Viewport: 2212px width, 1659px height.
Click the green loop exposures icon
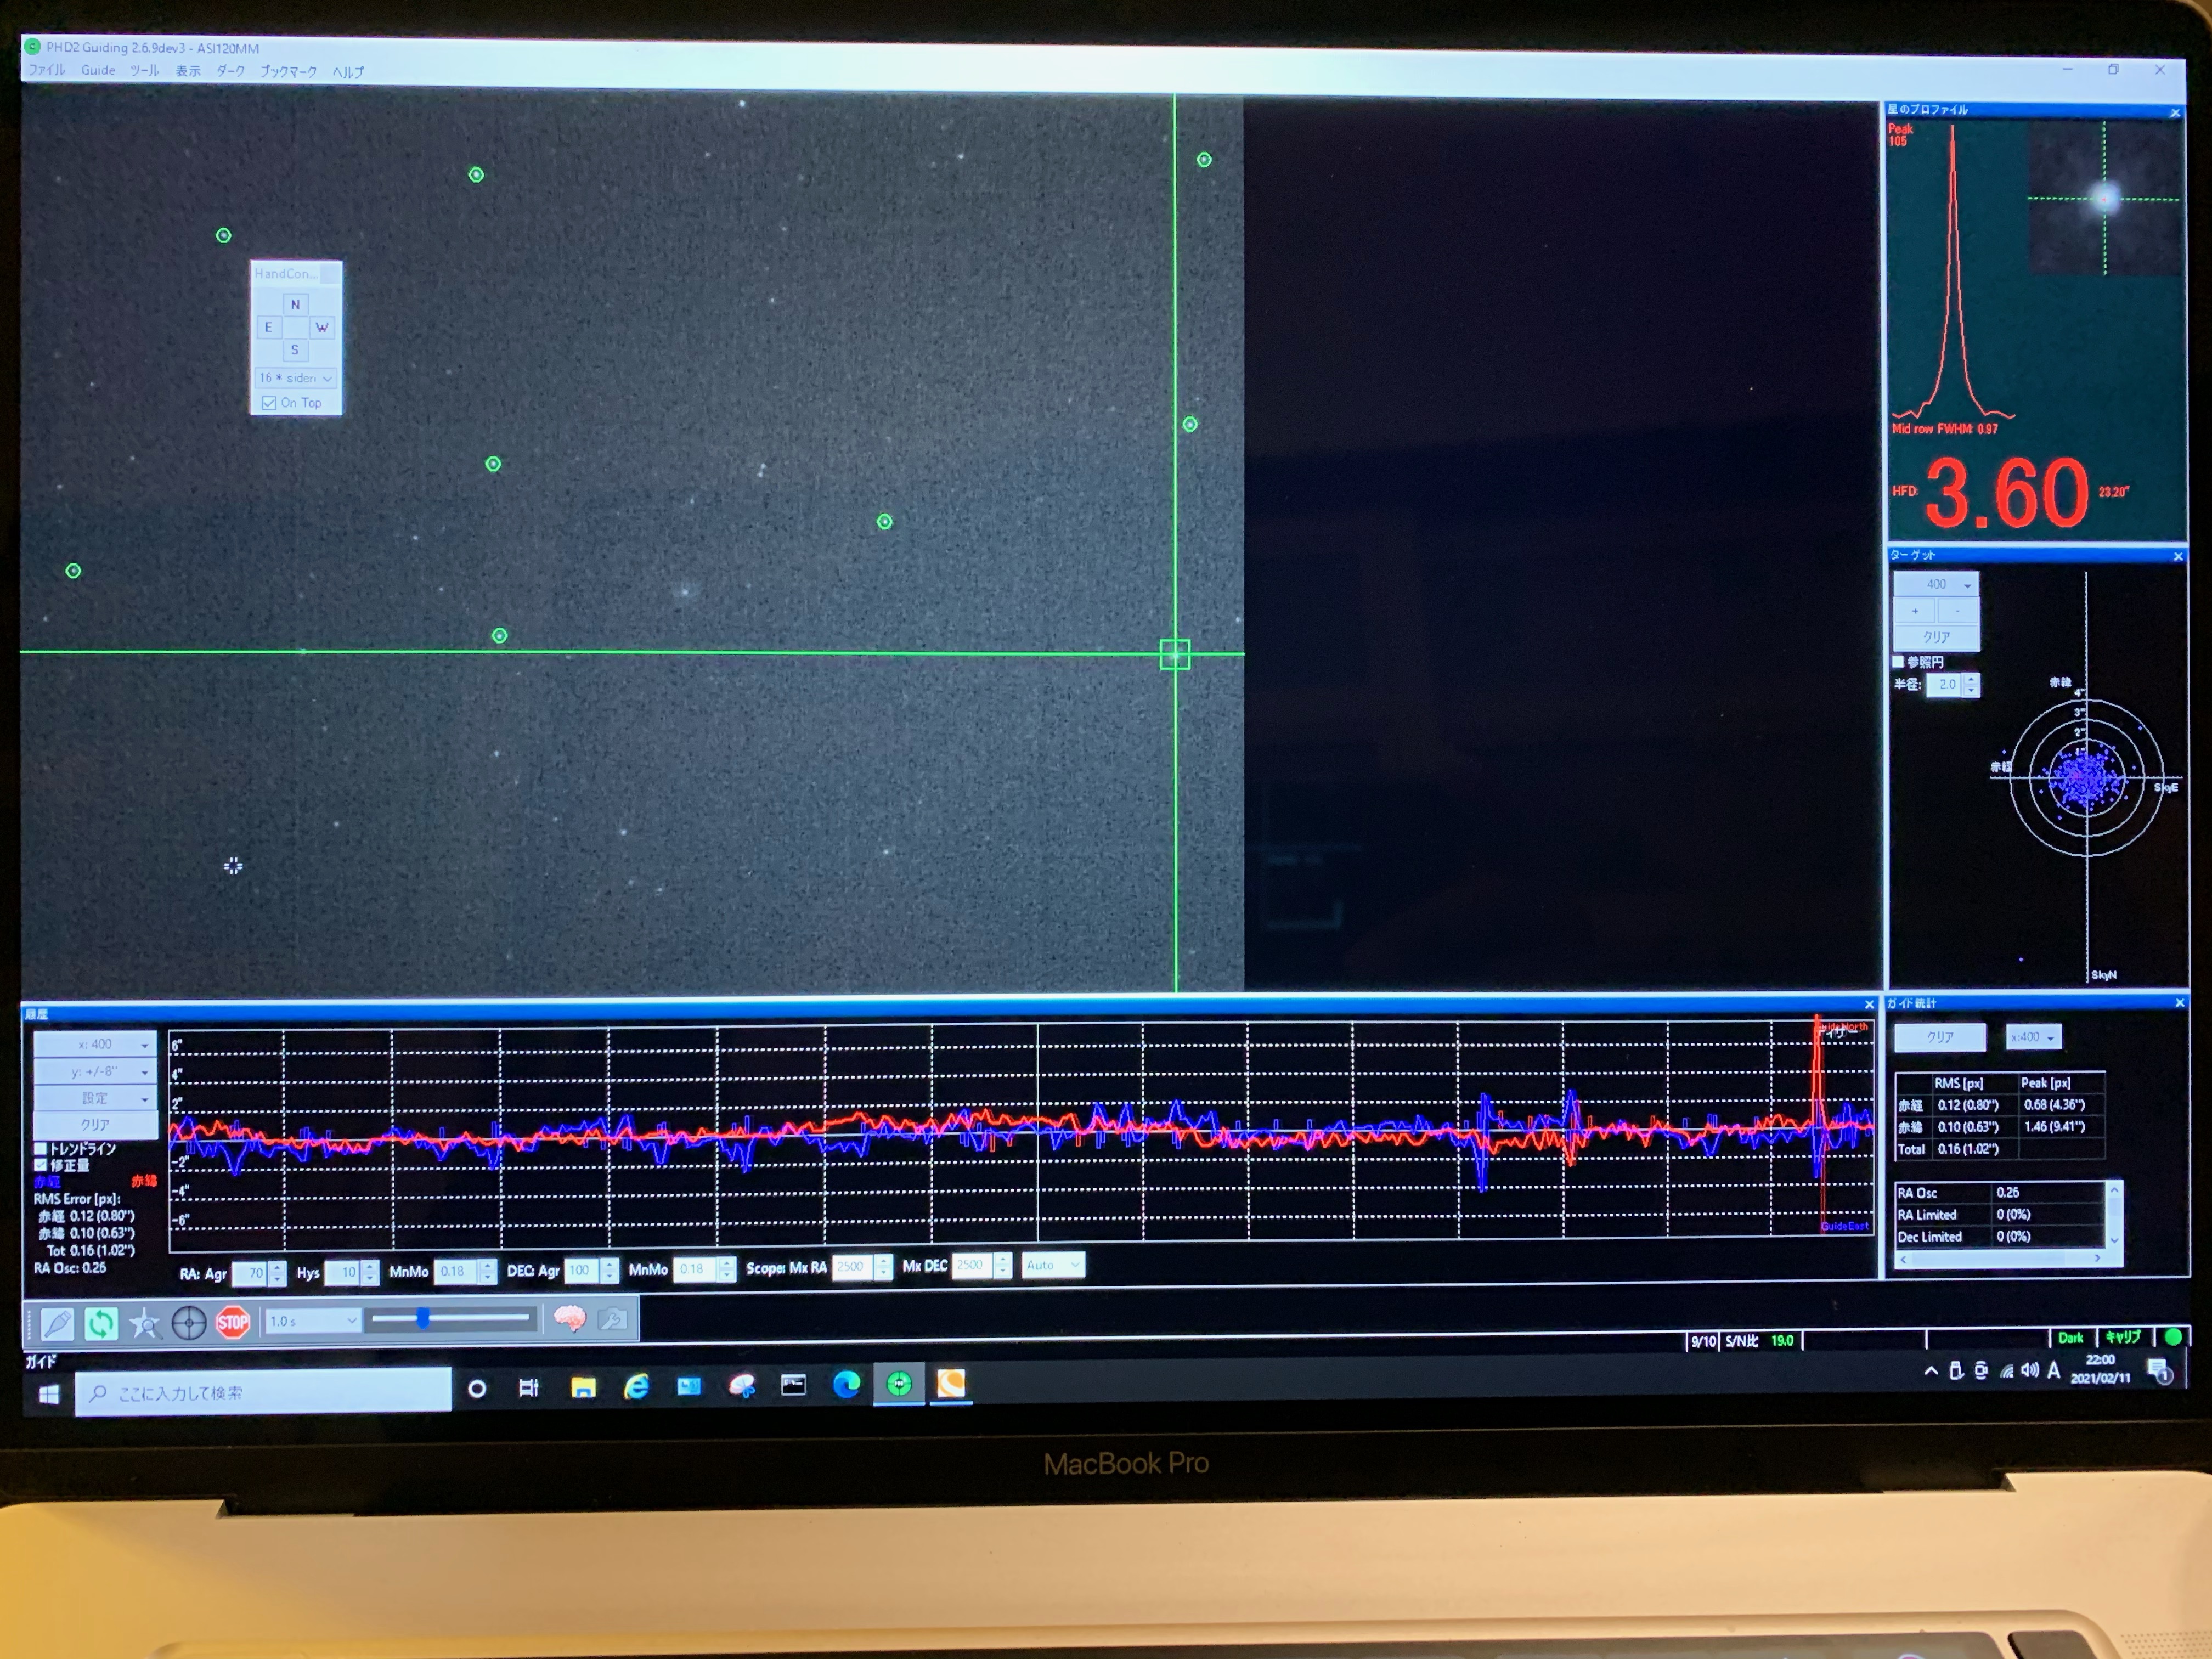click(100, 1323)
